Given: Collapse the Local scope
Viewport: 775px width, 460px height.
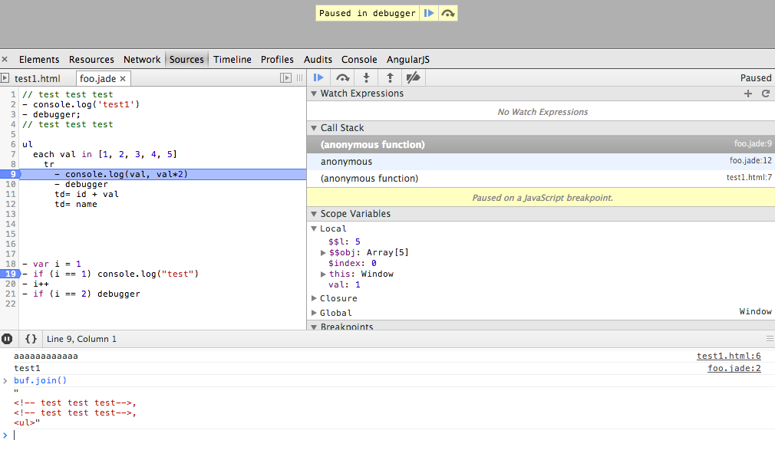Looking at the screenshot, I should coord(314,228).
